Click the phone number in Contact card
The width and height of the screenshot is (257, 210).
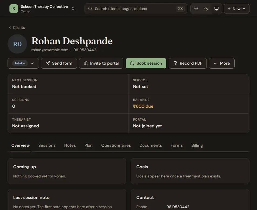coord(178,207)
